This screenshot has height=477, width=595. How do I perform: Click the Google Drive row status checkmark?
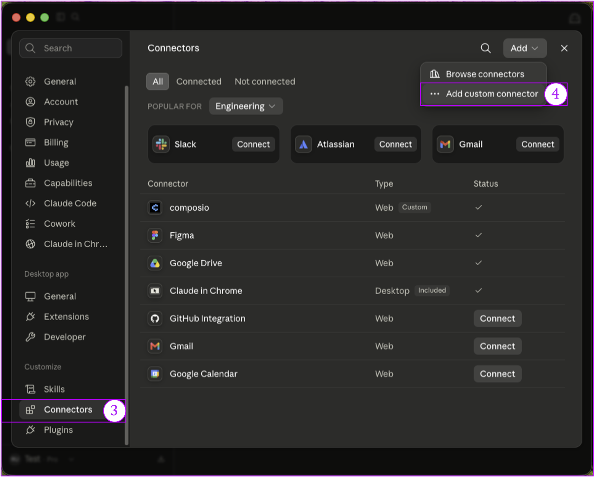tap(478, 263)
